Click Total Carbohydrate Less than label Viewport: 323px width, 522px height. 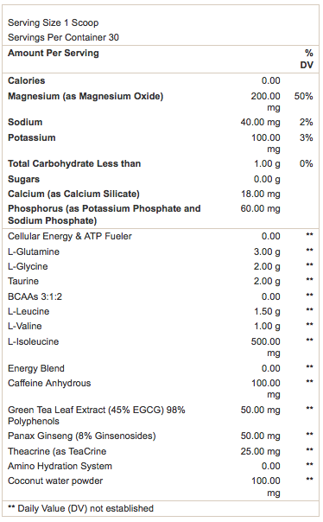point(74,164)
